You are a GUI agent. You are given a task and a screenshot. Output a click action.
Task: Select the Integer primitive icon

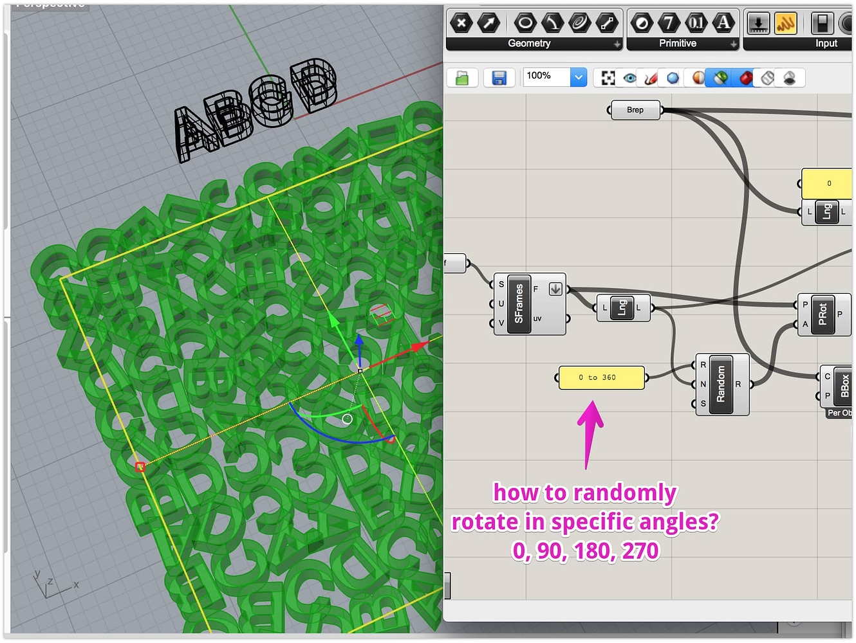[669, 23]
